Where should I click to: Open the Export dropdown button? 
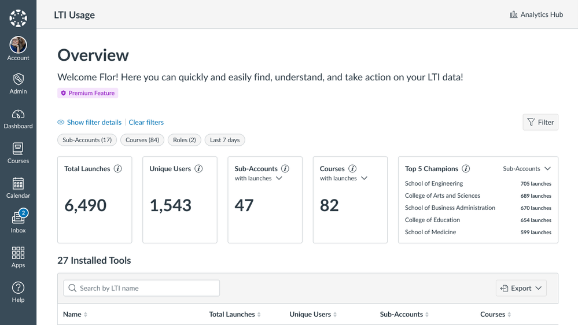click(521, 288)
